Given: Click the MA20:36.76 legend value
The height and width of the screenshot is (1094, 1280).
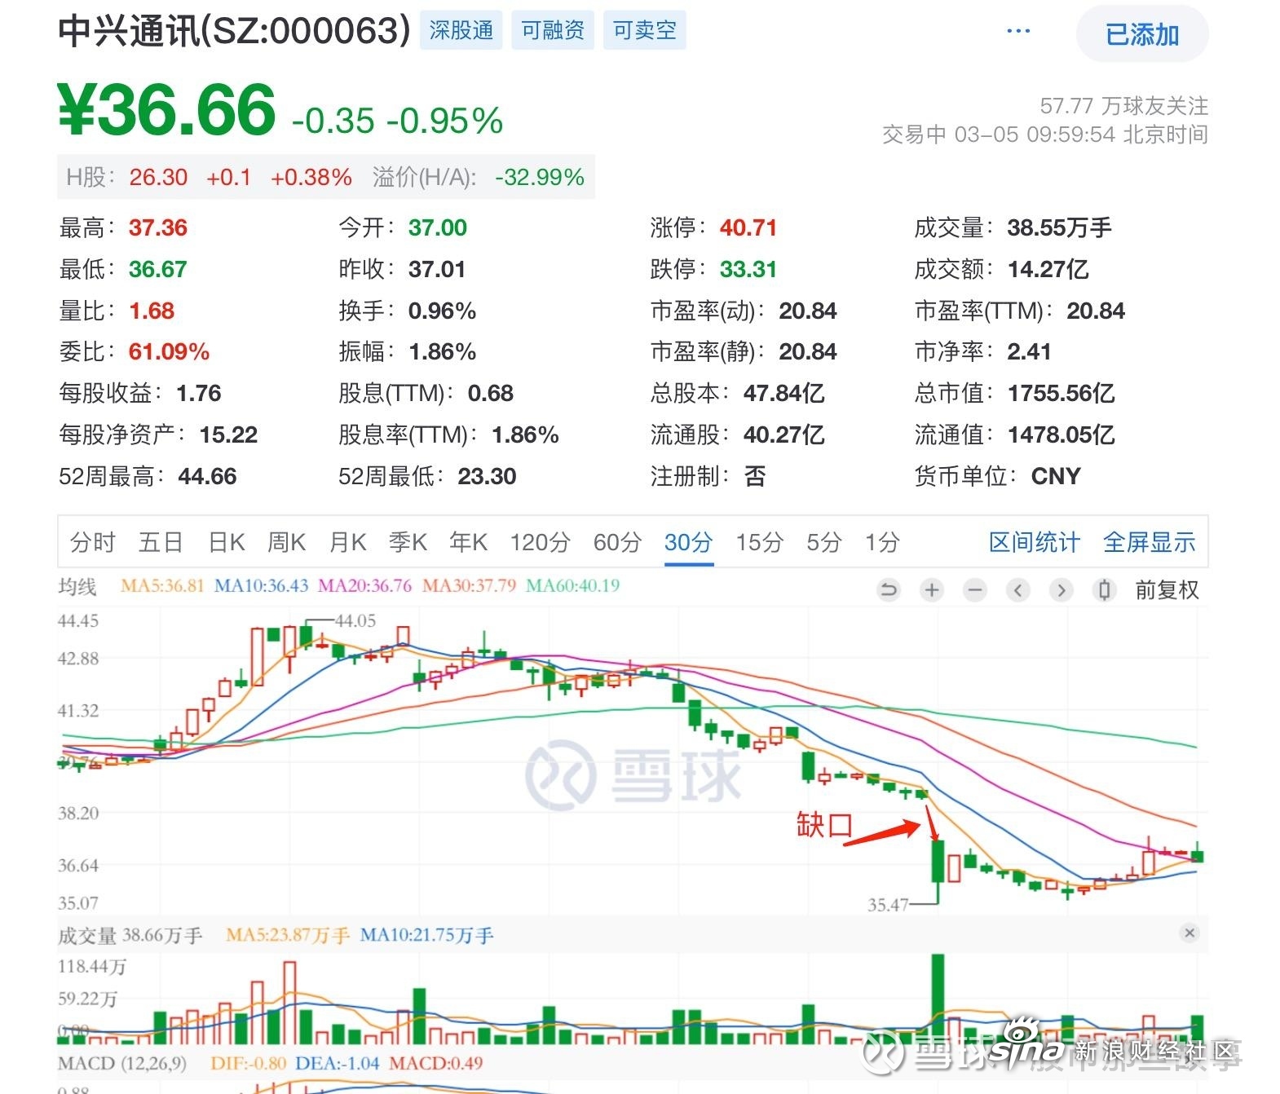Looking at the screenshot, I should coord(364,586).
